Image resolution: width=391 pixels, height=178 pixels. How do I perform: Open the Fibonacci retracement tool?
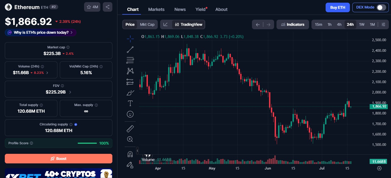point(130,60)
